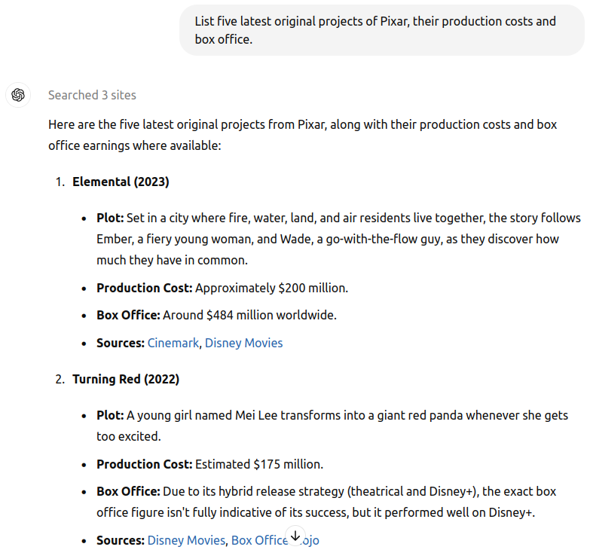Click "Box Office:" label under Elemental

[x=128, y=315]
